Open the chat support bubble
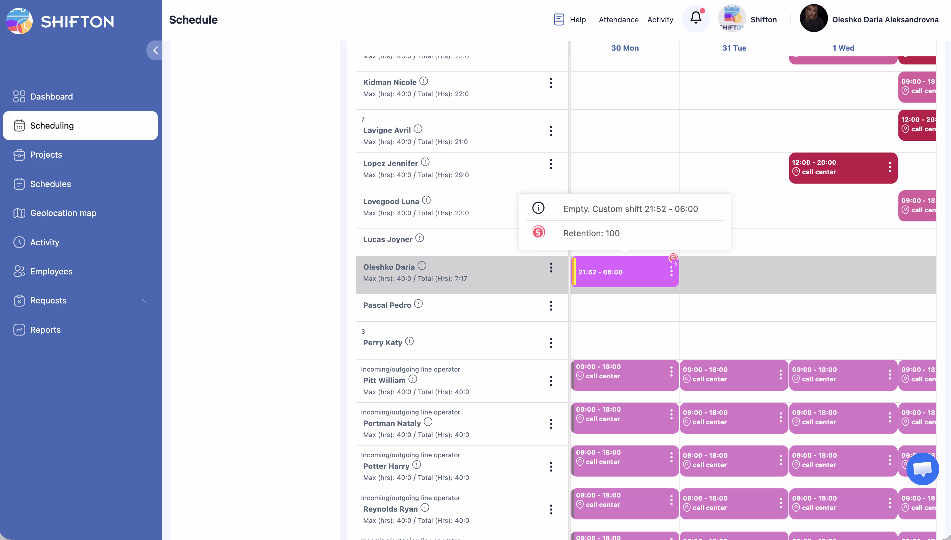951x540 pixels. [x=922, y=468]
